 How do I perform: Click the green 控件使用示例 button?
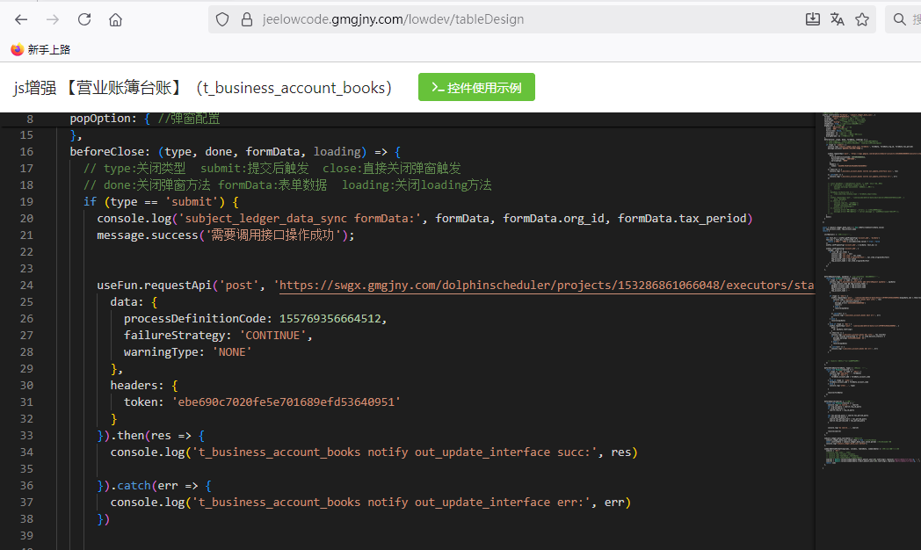[476, 87]
